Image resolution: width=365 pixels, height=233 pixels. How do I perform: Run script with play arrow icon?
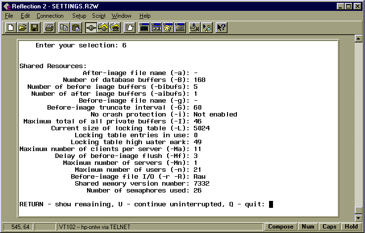(207, 28)
